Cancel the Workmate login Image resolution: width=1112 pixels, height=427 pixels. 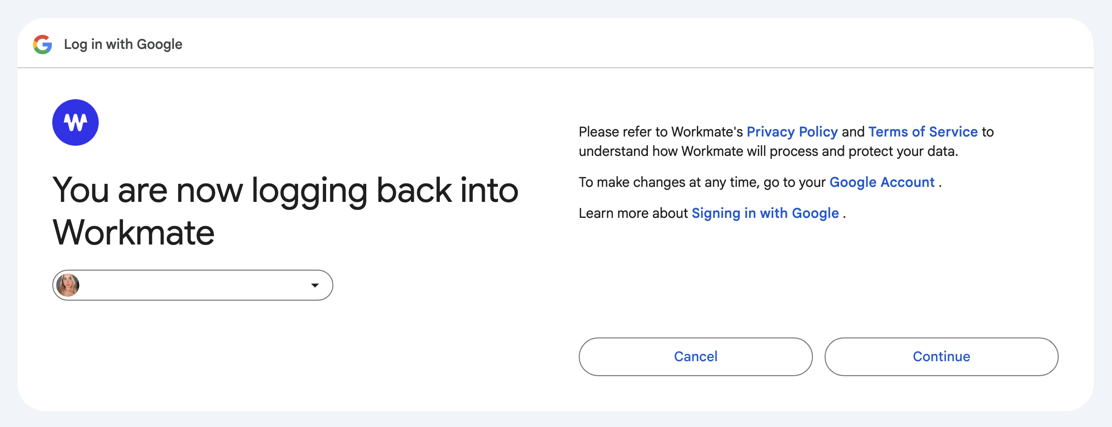[x=695, y=357]
